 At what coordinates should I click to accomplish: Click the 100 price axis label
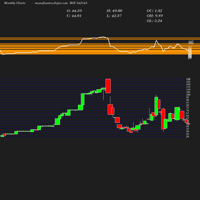click(x=188, y=95)
